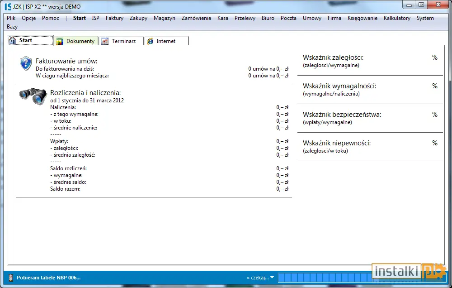Viewport: 452px width, 288px height.
Task: Click the Naliczenia: row label
Action: tap(63, 107)
